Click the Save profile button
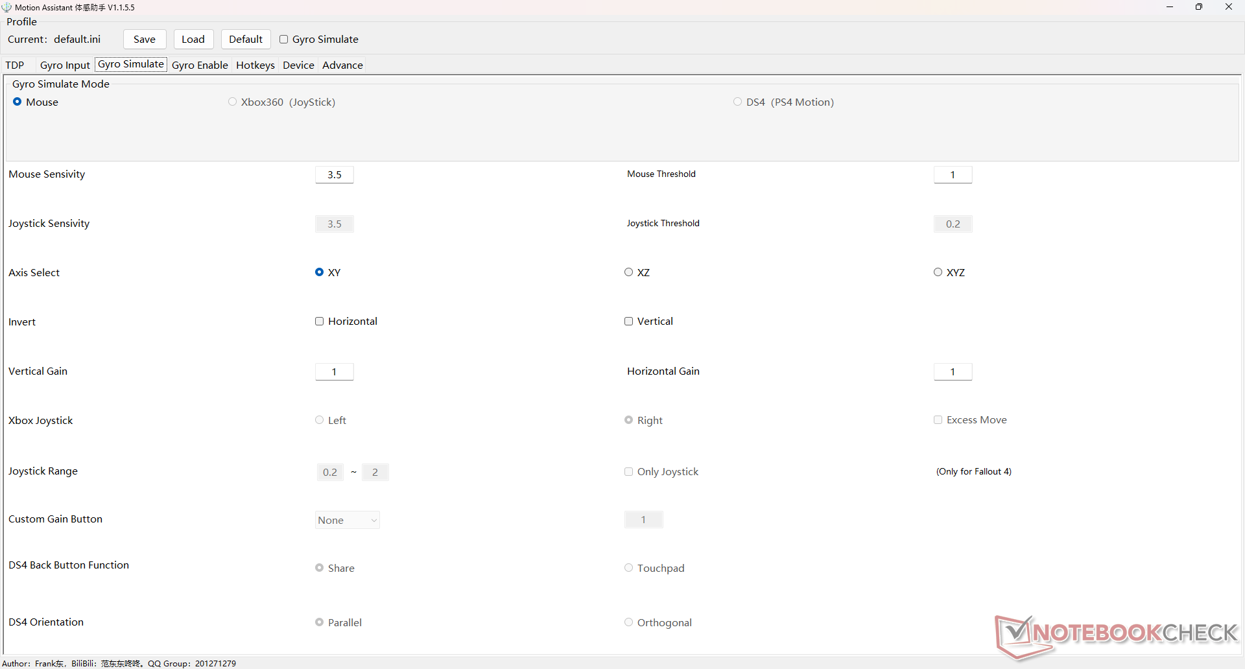This screenshot has height=669, width=1245. [x=145, y=40]
